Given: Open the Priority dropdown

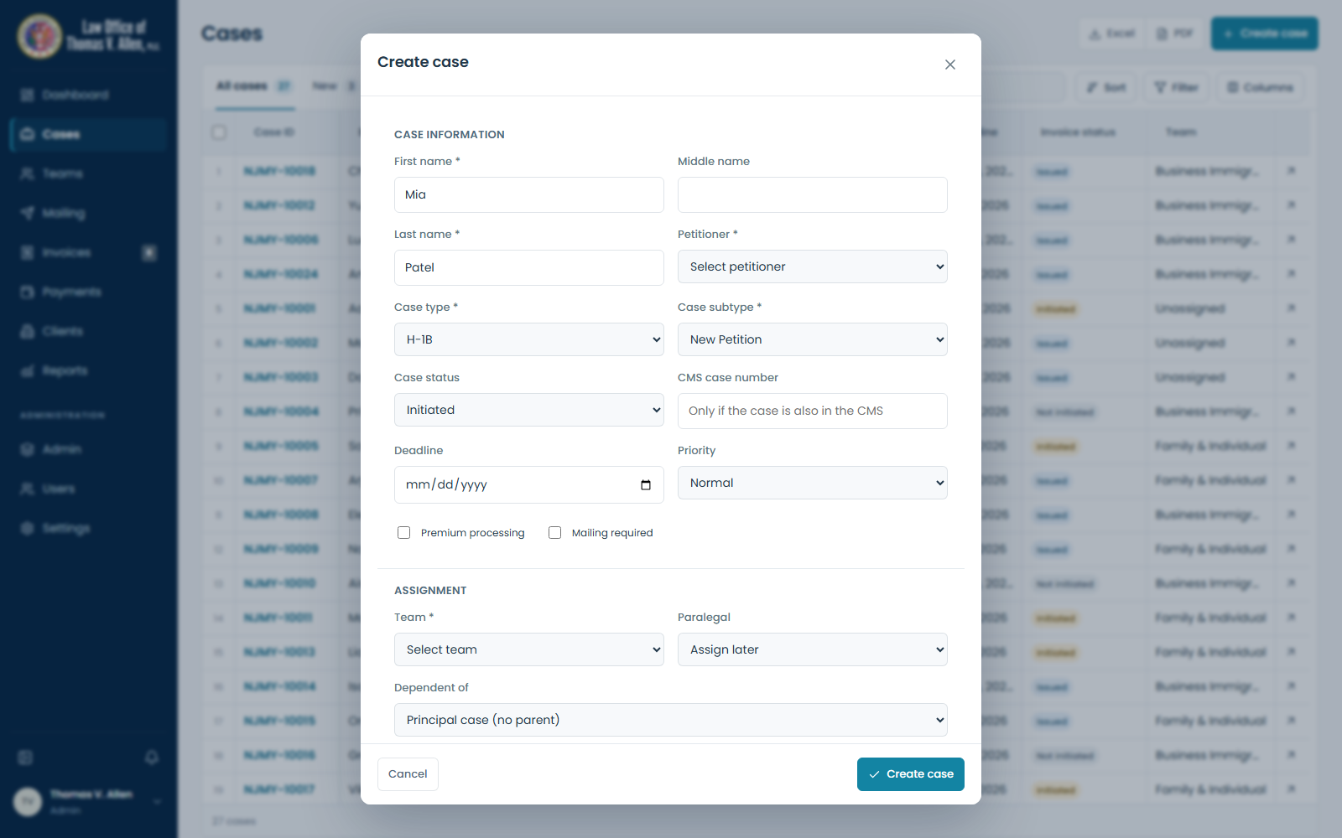Looking at the screenshot, I should (x=813, y=483).
